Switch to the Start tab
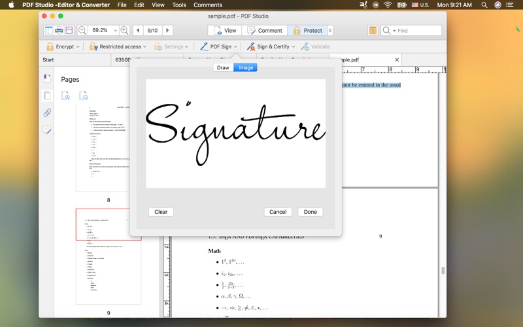 coord(75,60)
